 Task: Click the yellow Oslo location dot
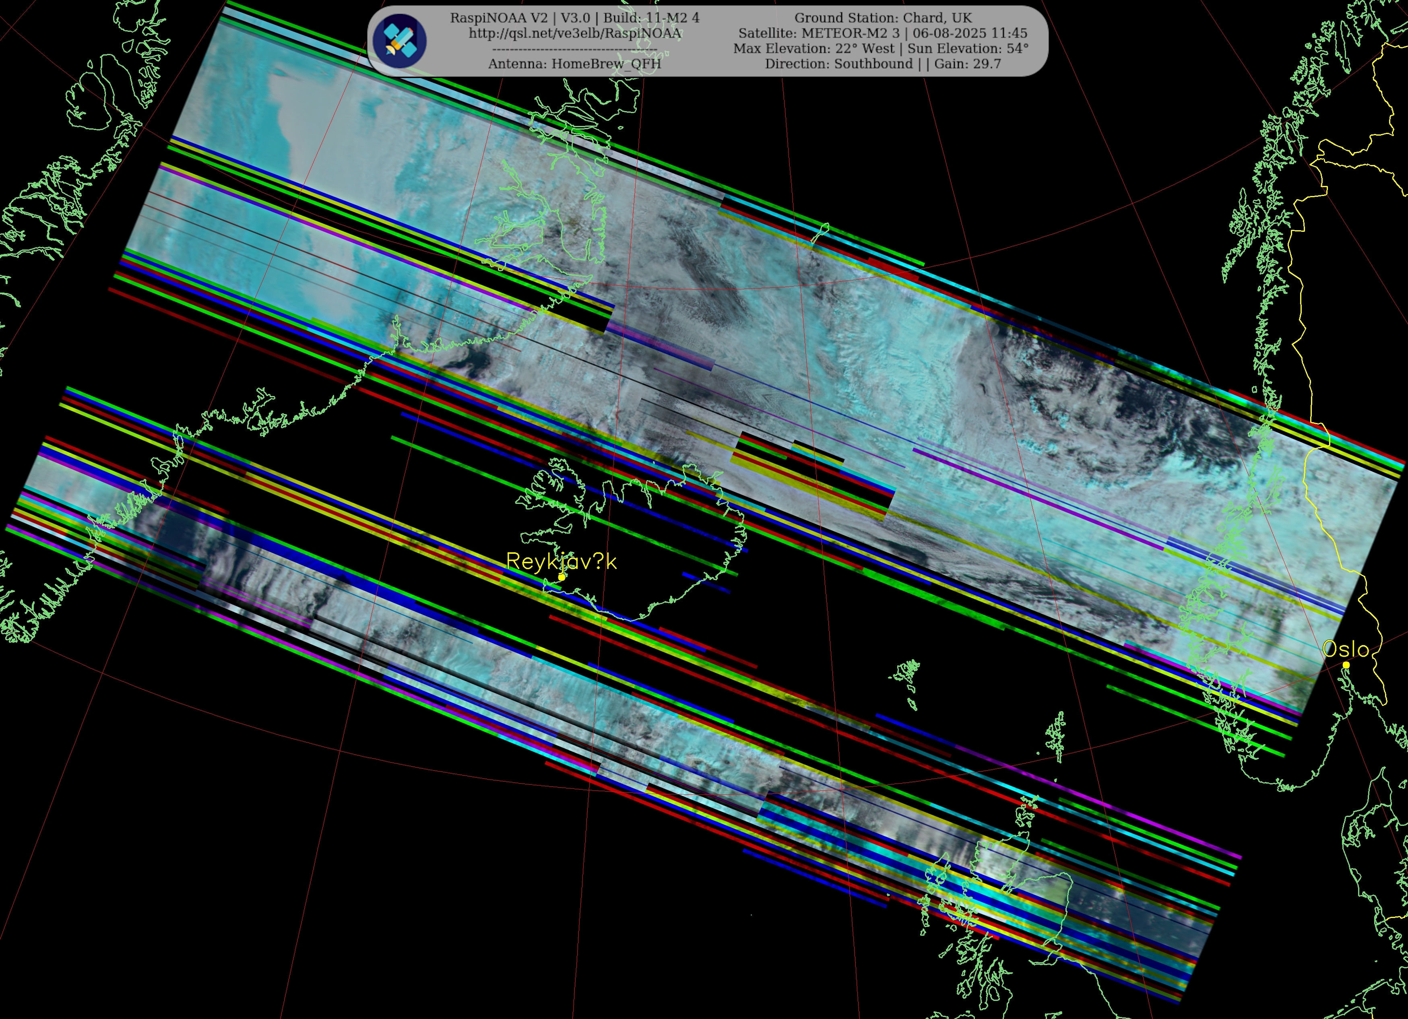(1346, 665)
